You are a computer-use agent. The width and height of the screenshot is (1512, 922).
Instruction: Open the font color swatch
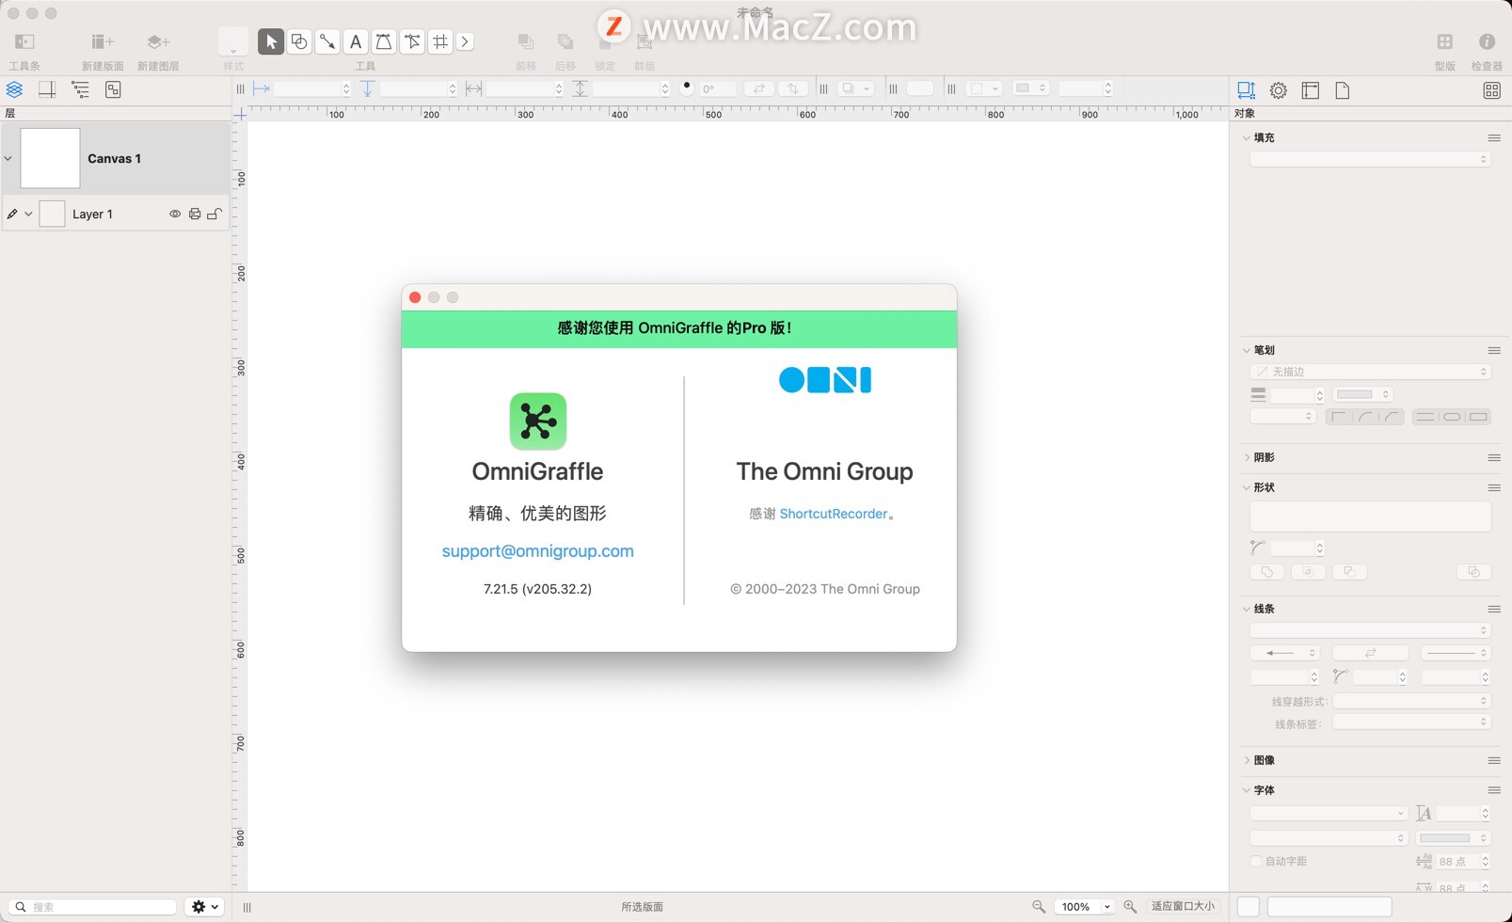click(x=1455, y=837)
